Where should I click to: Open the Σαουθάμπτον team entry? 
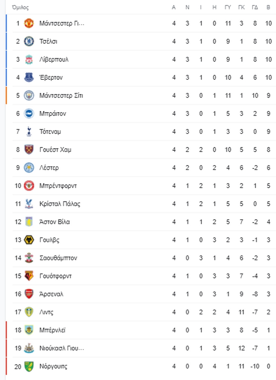pyautogui.click(x=58, y=258)
